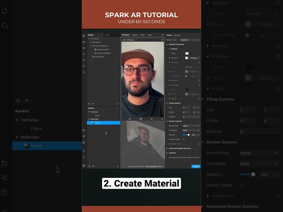The width and height of the screenshot is (283, 212).
Task: Click the folder library icon in lower left toolbar
Action: tap(84, 130)
